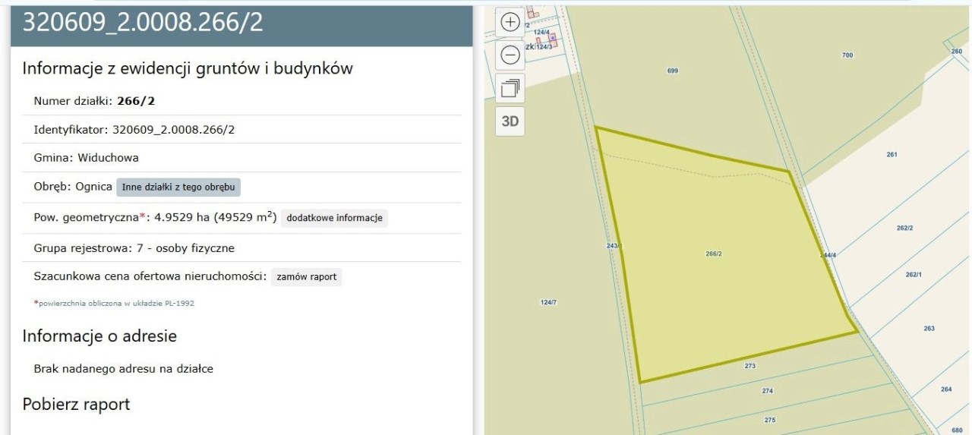Order the price report via 'zamów raport'
The width and height of the screenshot is (972, 435).
click(x=307, y=276)
